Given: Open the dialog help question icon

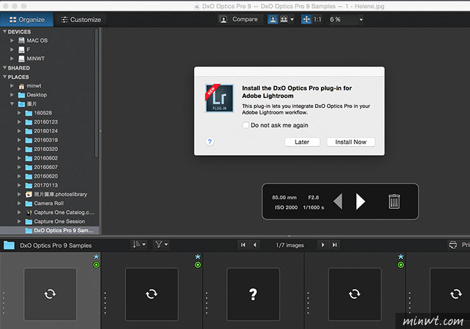Looking at the screenshot, I should tap(209, 142).
